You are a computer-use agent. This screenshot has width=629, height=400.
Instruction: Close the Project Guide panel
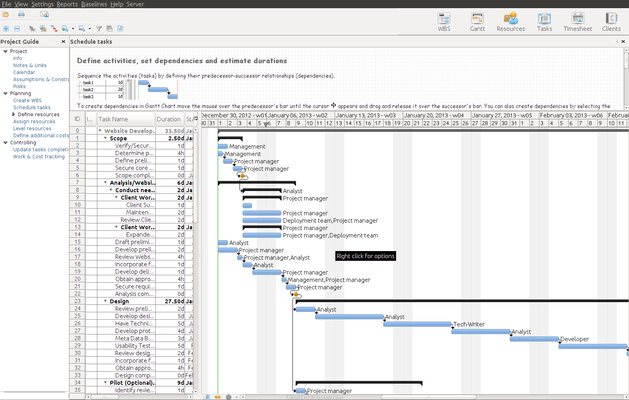click(x=63, y=41)
